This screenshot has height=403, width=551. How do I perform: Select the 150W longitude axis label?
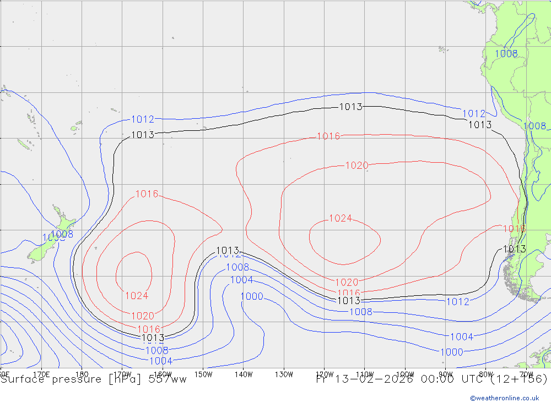[x=203, y=374]
